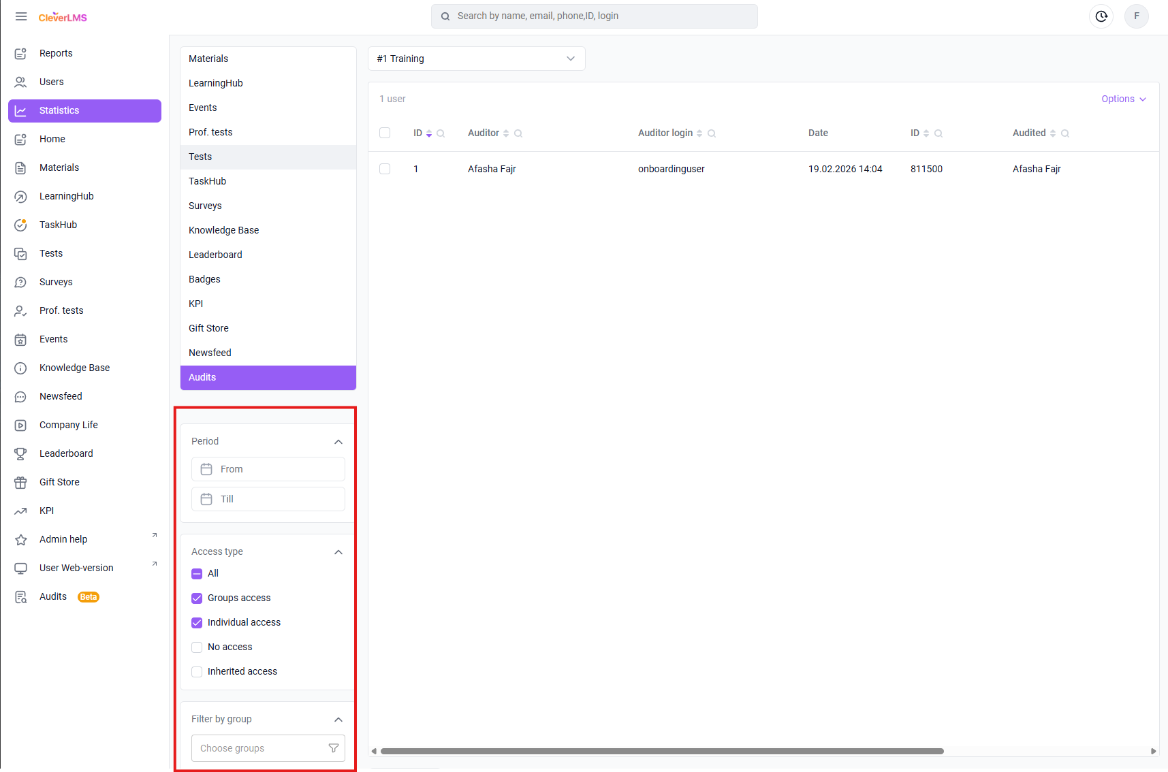Screen dimensions: 1168x772
Task: Sort by Auditor login column arrows
Action: 699,133
